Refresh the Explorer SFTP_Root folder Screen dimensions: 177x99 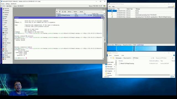click(153, 58)
